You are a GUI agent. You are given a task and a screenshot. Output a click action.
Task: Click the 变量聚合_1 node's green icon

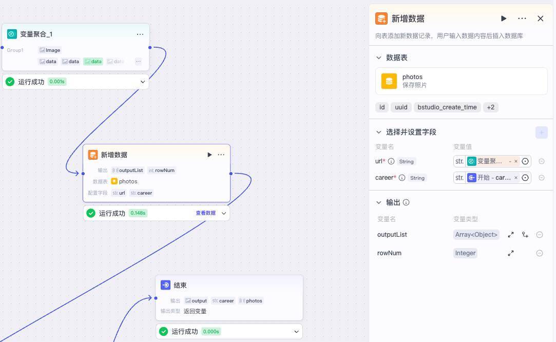click(x=12, y=34)
